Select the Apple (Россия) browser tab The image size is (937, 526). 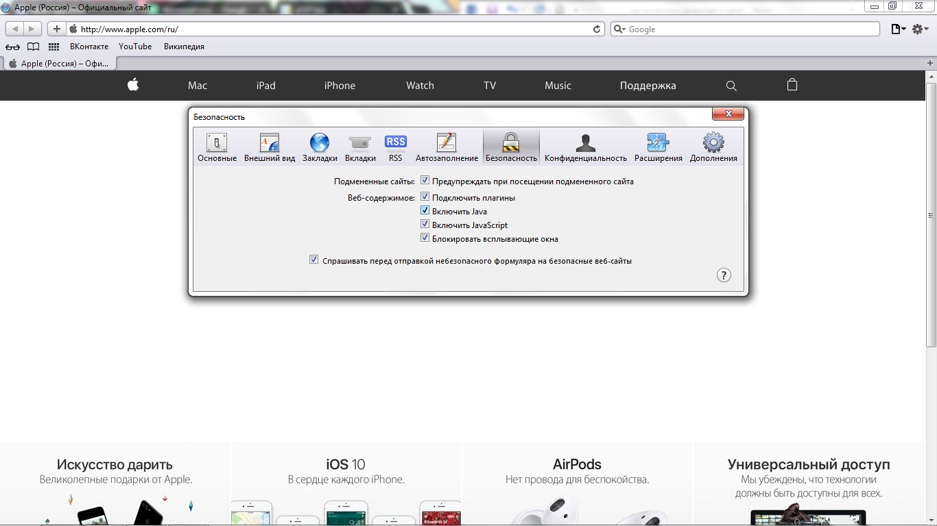click(59, 64)
